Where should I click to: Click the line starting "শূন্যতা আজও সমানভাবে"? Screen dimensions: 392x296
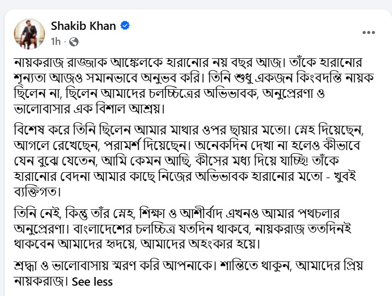pyautogui.click(x=194, y=78)
